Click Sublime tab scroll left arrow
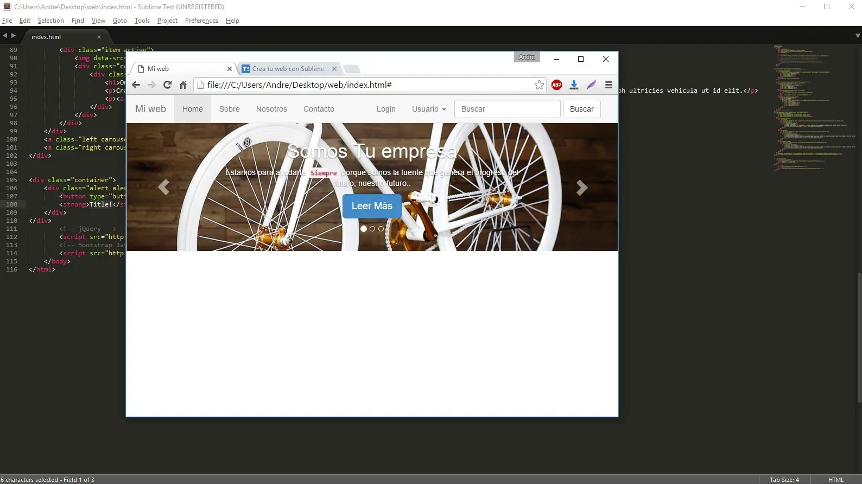Image resolution: width=862 pixels, height=484 pixels. coord(5,36)
